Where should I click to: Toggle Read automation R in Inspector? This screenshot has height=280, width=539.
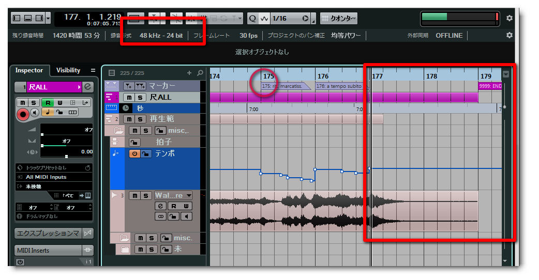coord(48,103)
